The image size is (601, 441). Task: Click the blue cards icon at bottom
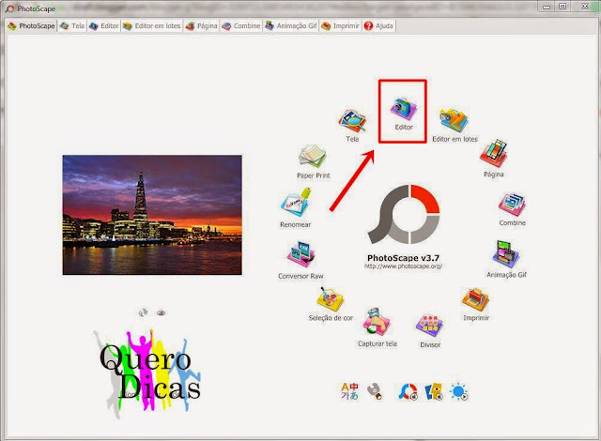(434, 391)
